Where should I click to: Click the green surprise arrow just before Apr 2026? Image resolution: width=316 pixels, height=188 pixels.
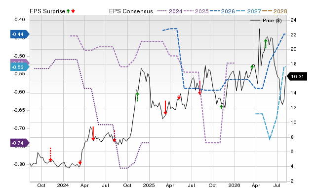coord(252,67)
